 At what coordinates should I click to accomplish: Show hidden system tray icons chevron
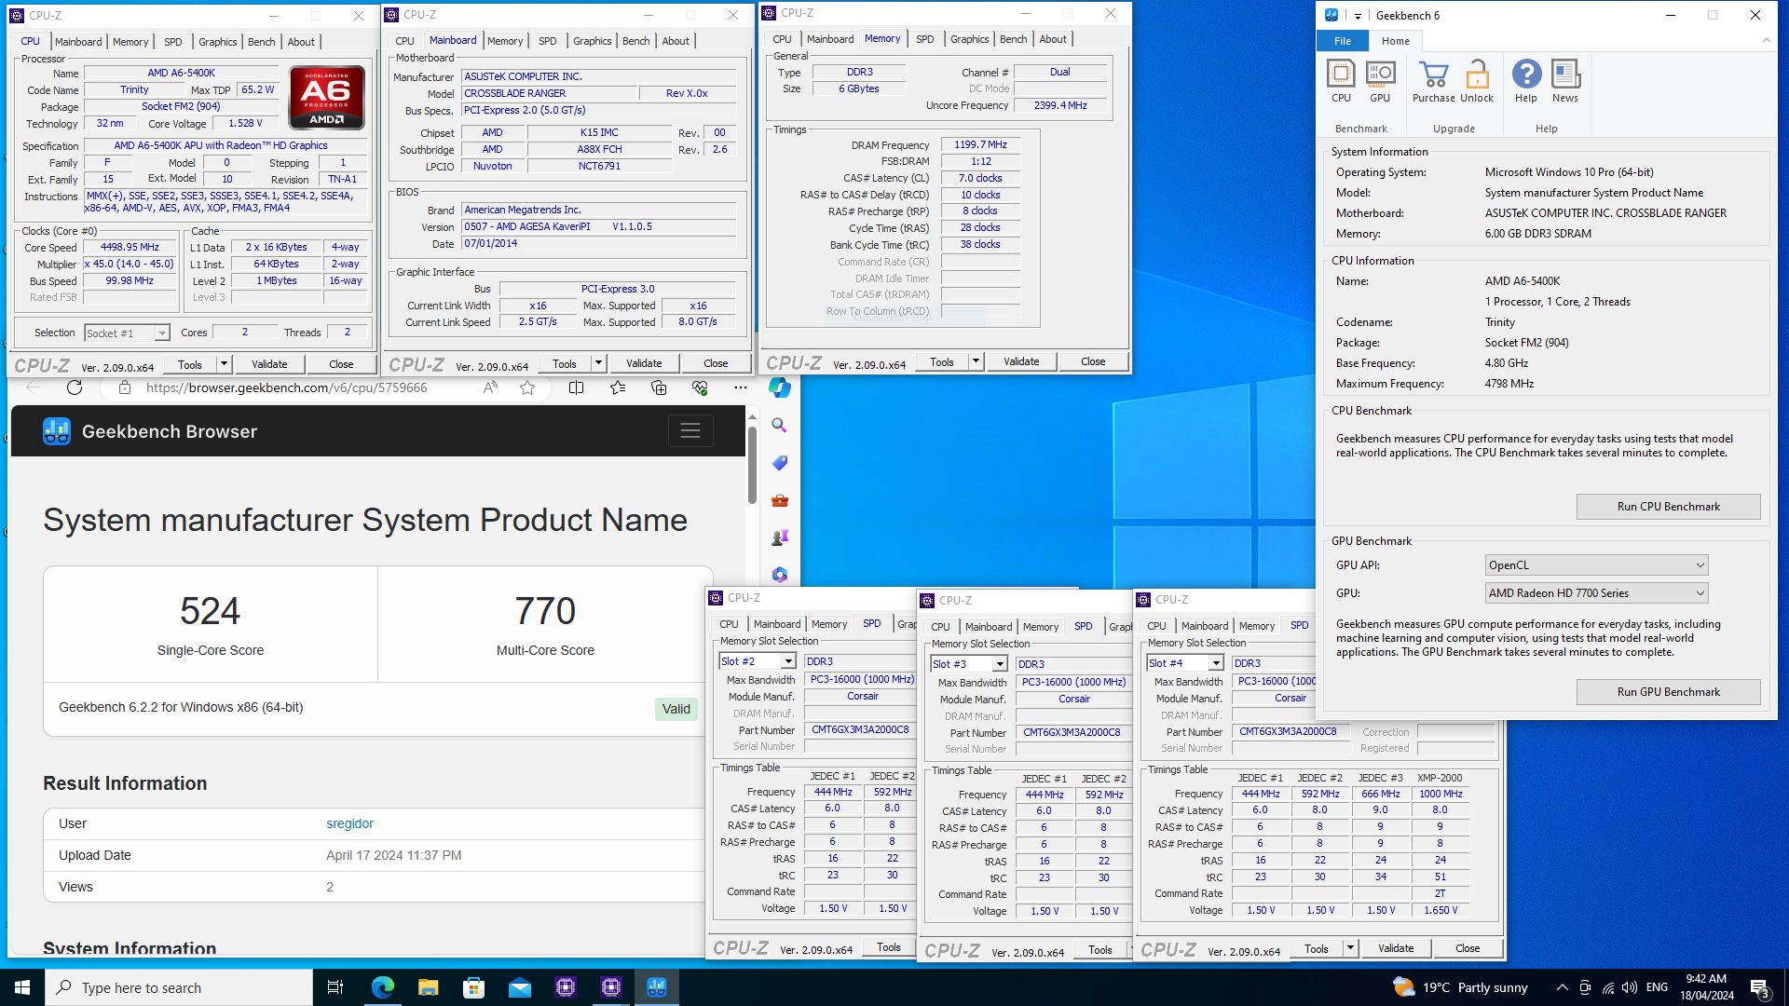point(1562,987)
